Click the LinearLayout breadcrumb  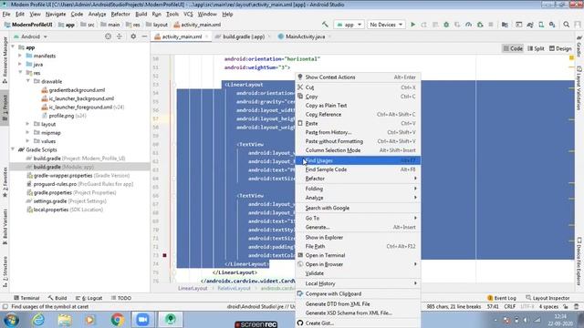tap(193, 288)
